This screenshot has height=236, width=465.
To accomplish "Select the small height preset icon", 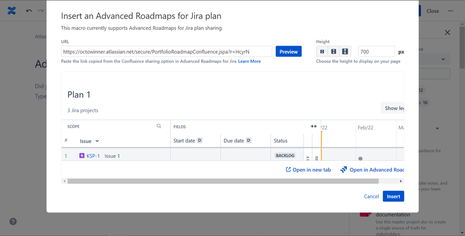I will pyautogui.click(x=322, y=52).
